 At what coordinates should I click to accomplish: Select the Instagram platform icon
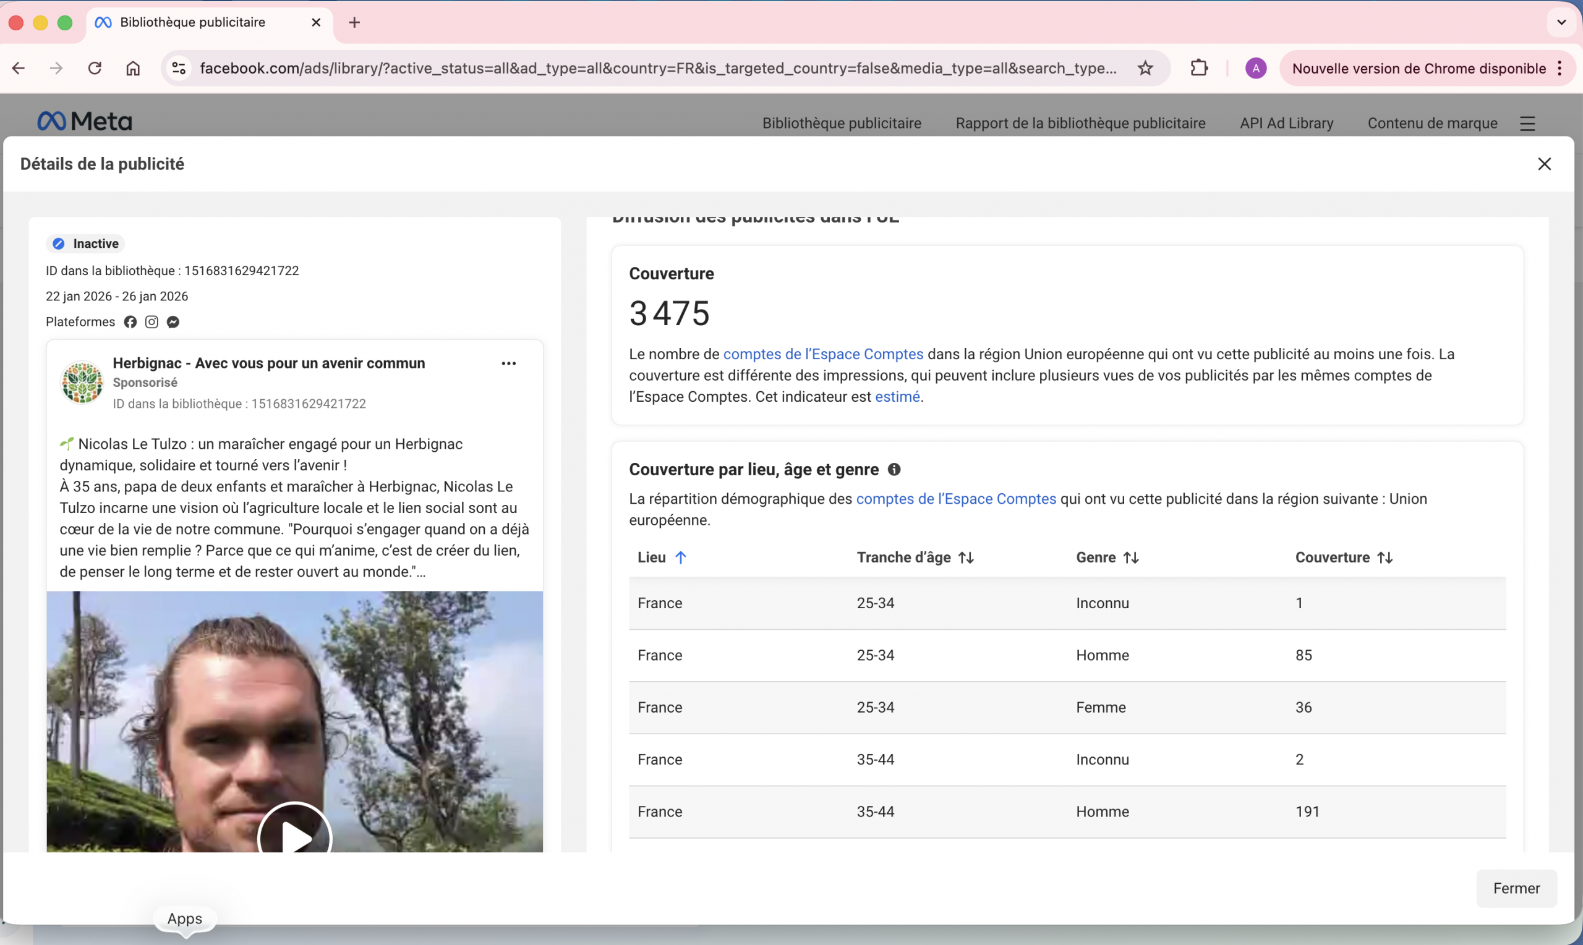coord(151,321)
